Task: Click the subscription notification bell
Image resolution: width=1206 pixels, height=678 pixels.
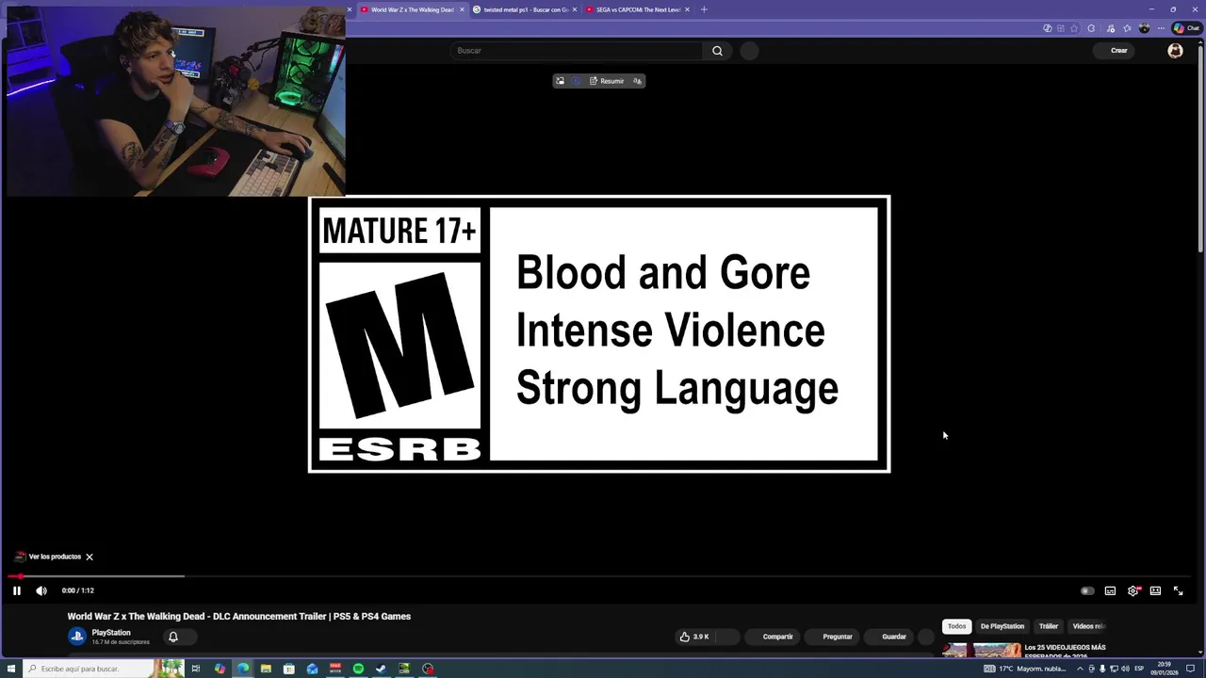Action: pyautogui.click(x=173, y=637)
